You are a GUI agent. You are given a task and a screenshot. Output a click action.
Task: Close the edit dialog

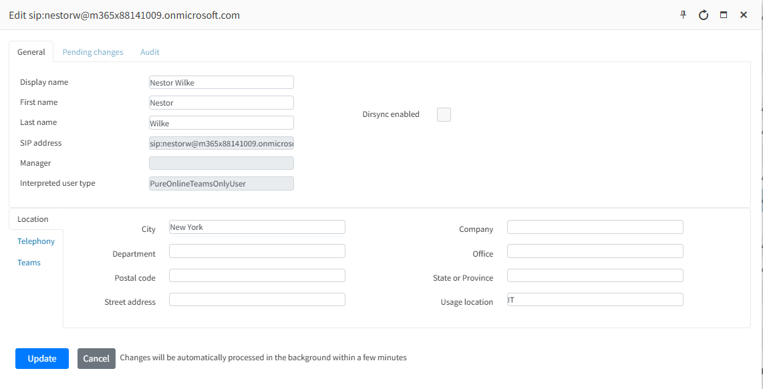click(x=743, y=15)
